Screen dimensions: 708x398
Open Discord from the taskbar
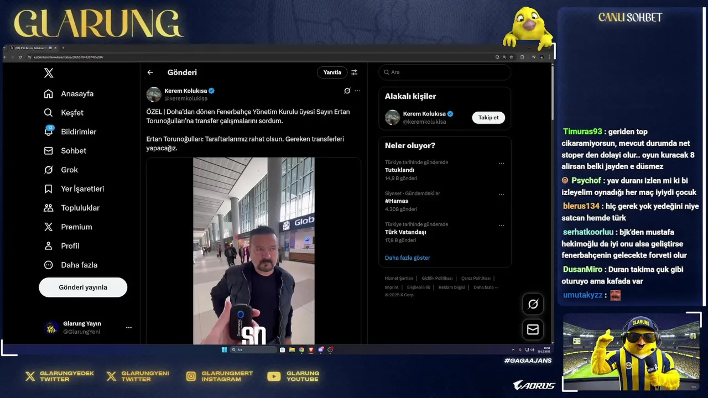(x=321, y=349)
